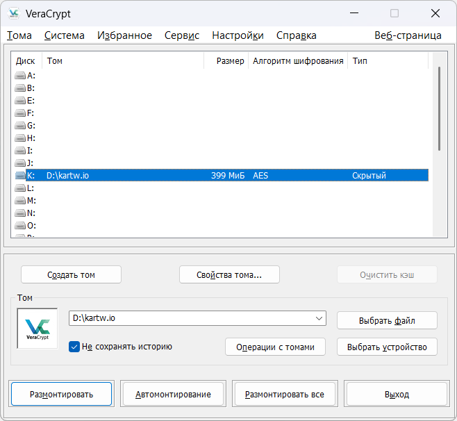The height and width of the screenshot is (421, 457).
Task: Open the "Избранное" menu
Action: point(124,35)
